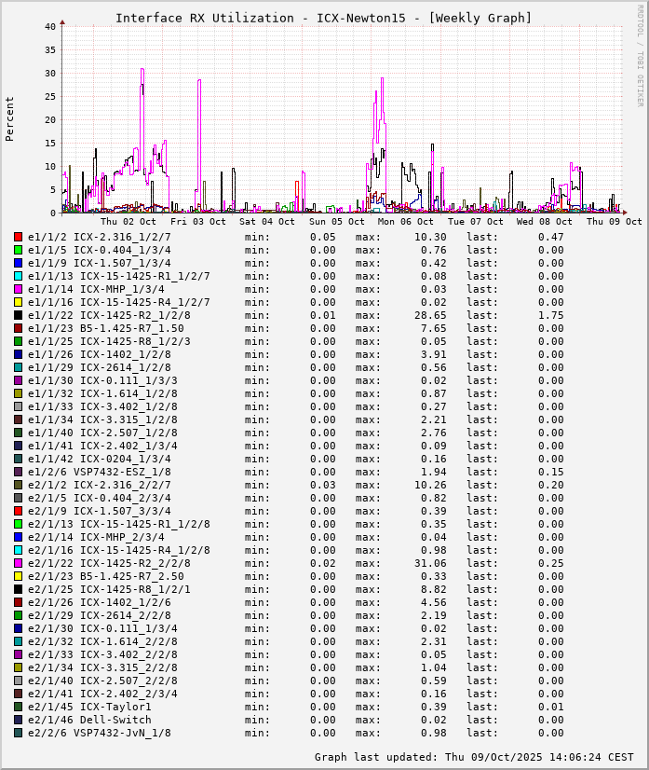Click the Thu 02 Oct axis label
This screenshot has height=770, width=649.
128,222
